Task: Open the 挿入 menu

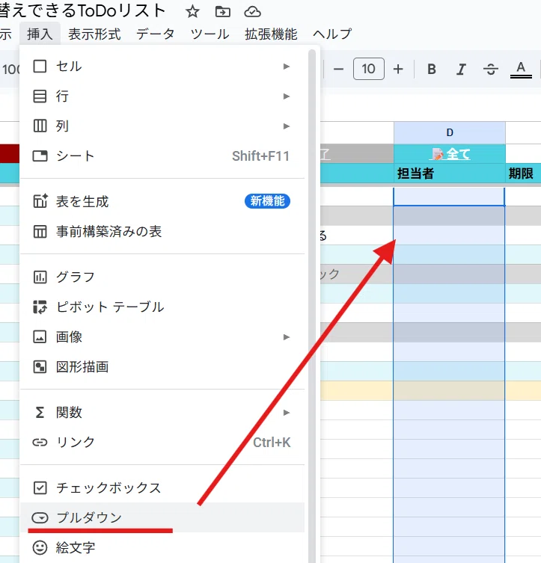Action: click(40, 34)
